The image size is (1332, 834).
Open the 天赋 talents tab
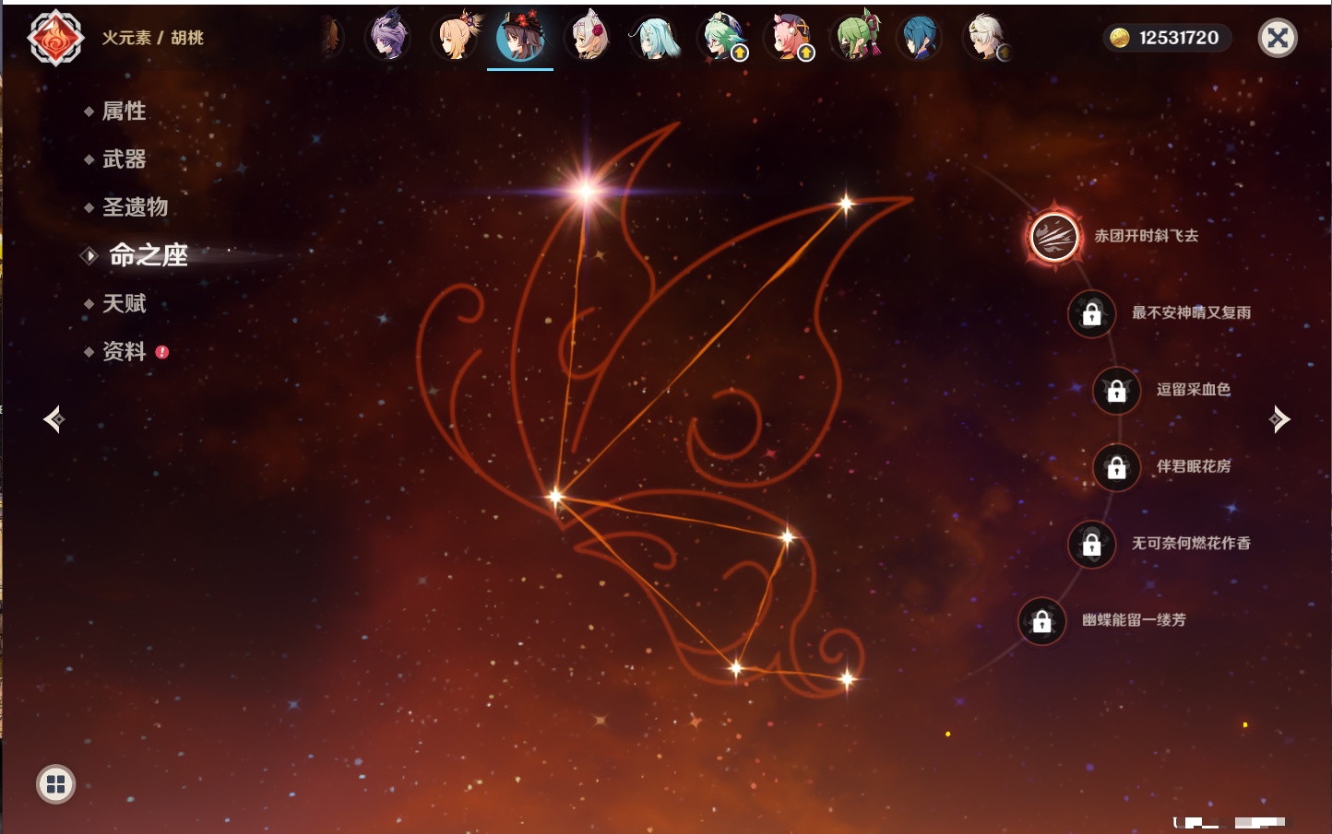pos(124,303)
